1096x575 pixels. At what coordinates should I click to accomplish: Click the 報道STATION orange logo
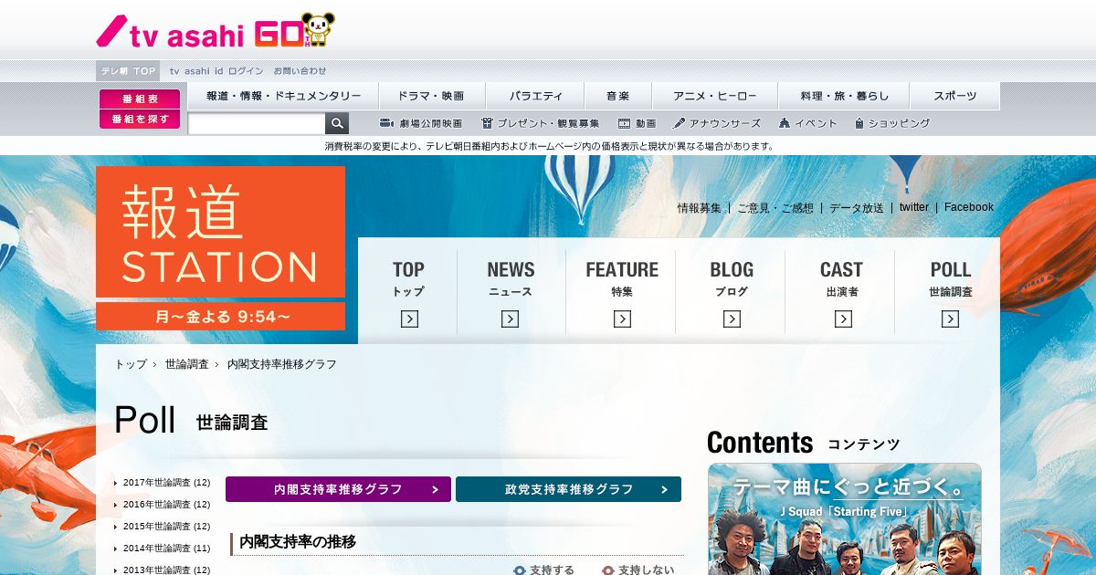point(220,232)
